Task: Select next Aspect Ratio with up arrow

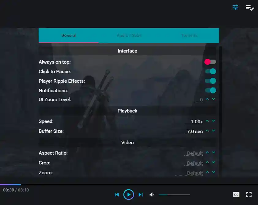Action: click(x=207, y=152)
